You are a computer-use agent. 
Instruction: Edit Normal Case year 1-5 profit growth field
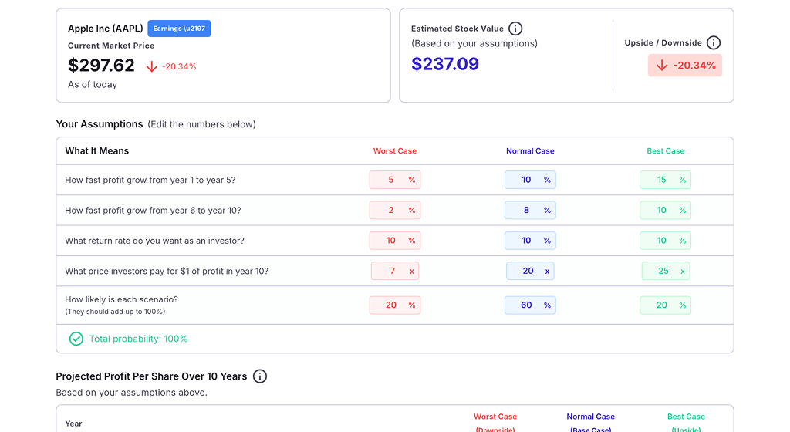click(530, 180)
